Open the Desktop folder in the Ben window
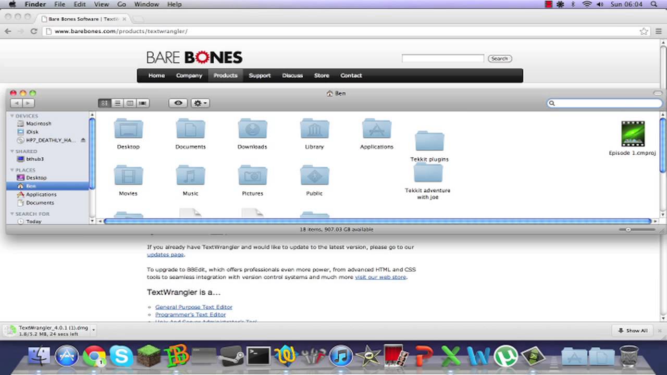This screenshot has width=667, height=375. [x=128, y=134]
